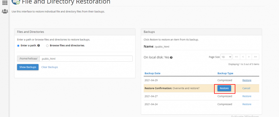Screen dimensions: 279x117
Task: Click the File and Directory Restoration logo icon
Action: 16,2
